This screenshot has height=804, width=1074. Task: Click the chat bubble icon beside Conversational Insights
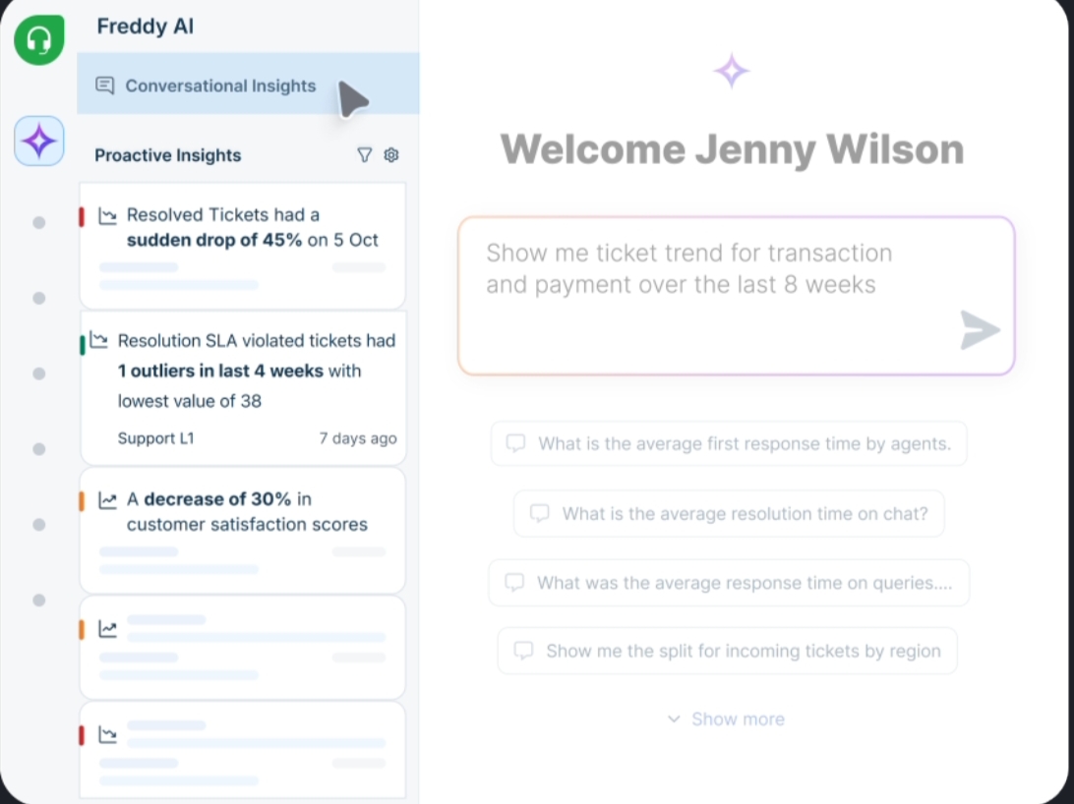[105, 86]
